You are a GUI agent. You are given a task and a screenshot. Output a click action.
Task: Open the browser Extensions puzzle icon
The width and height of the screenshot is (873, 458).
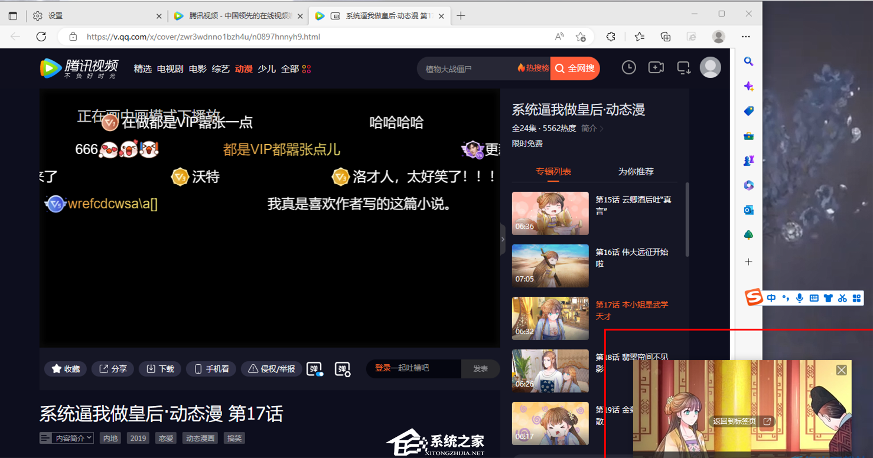tap(611, 37)
